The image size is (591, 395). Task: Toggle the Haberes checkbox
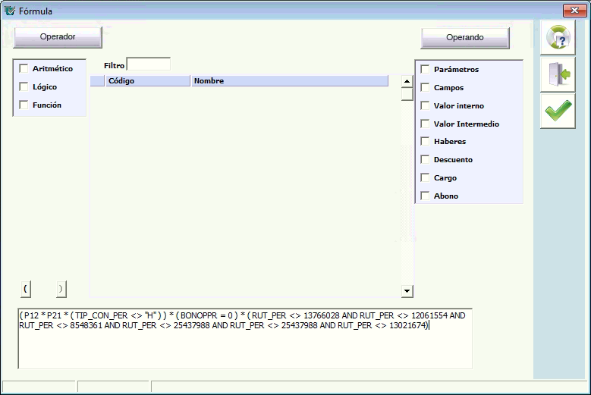coord(425,142)
